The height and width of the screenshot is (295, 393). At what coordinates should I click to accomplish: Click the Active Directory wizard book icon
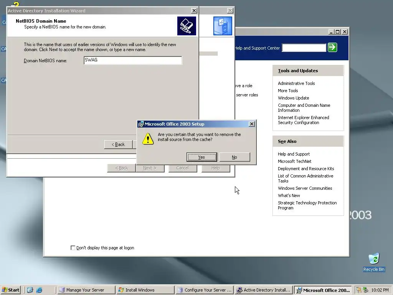[187, 26]
